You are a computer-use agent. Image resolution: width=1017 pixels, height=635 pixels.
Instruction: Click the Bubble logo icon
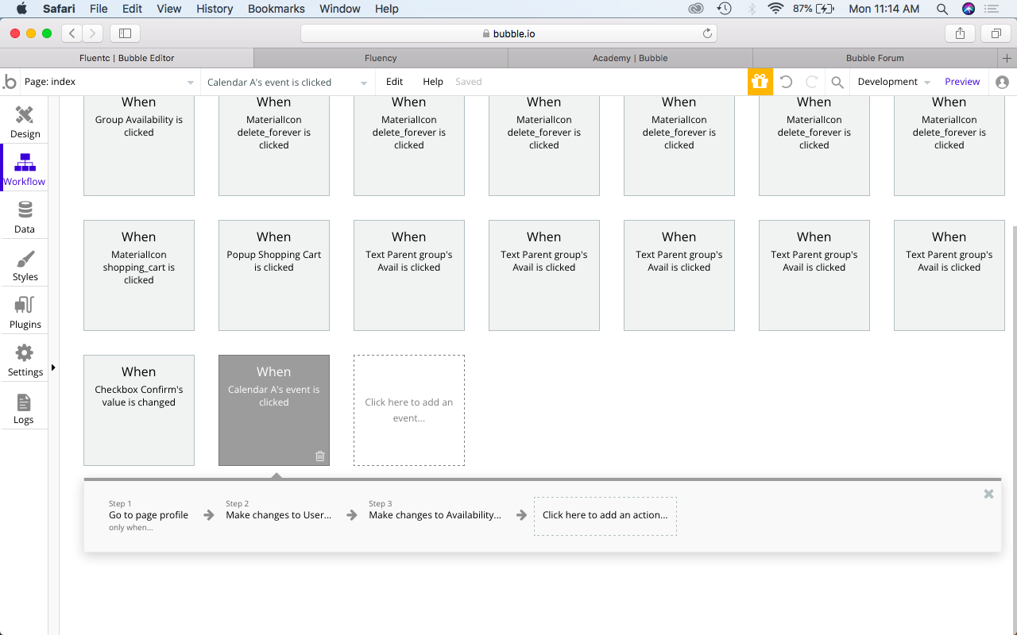(x=10, y=82)
